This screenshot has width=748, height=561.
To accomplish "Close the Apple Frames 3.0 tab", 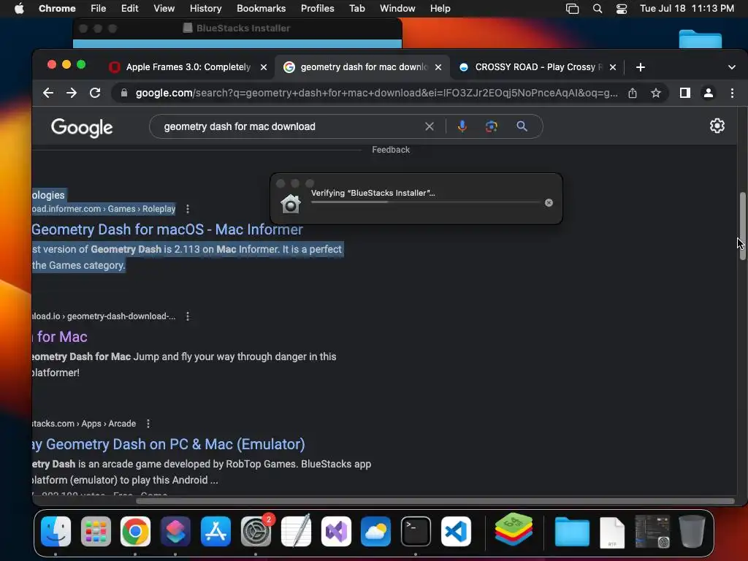I will coord(263,67).
